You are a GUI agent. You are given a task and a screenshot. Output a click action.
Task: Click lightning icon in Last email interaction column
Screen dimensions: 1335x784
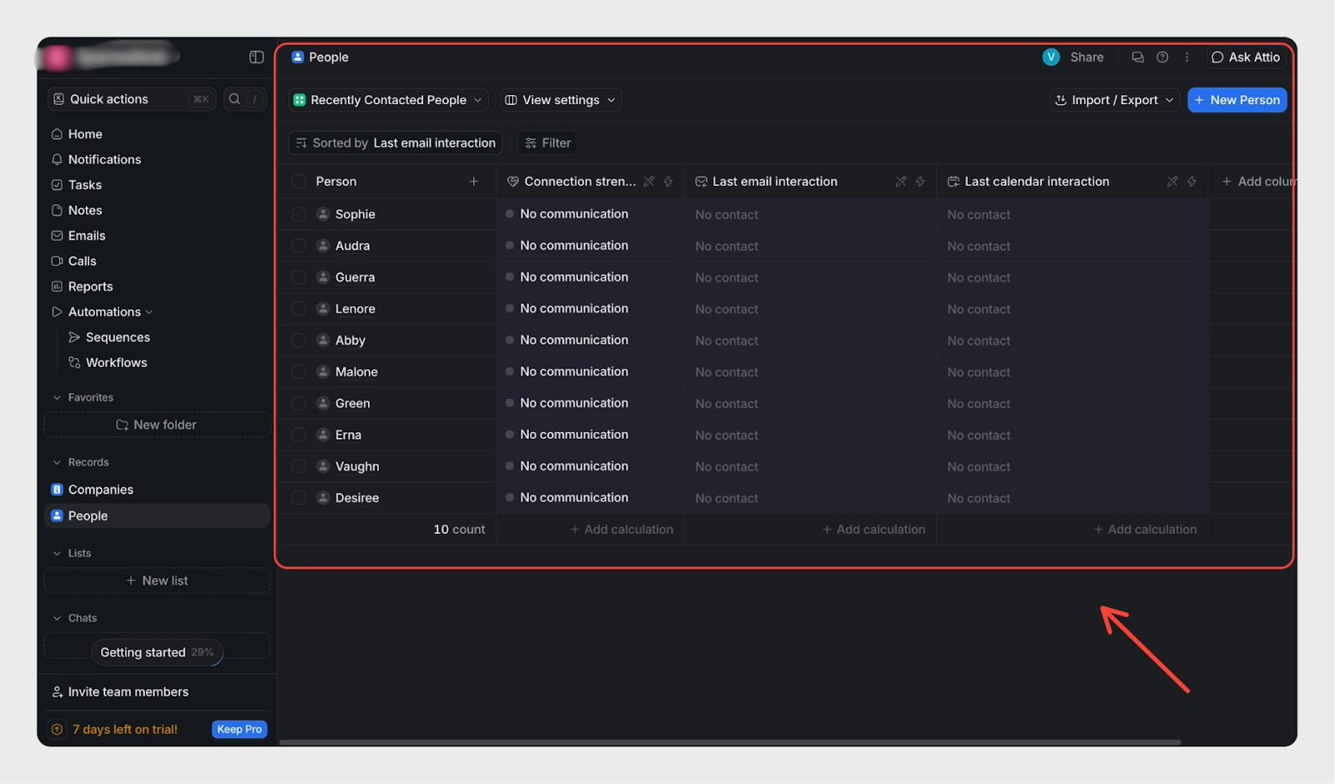tap(920, 182)
